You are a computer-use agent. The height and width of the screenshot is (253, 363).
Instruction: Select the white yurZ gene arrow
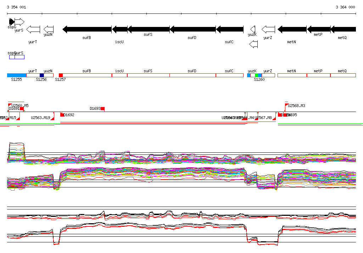tap(268, 29)
